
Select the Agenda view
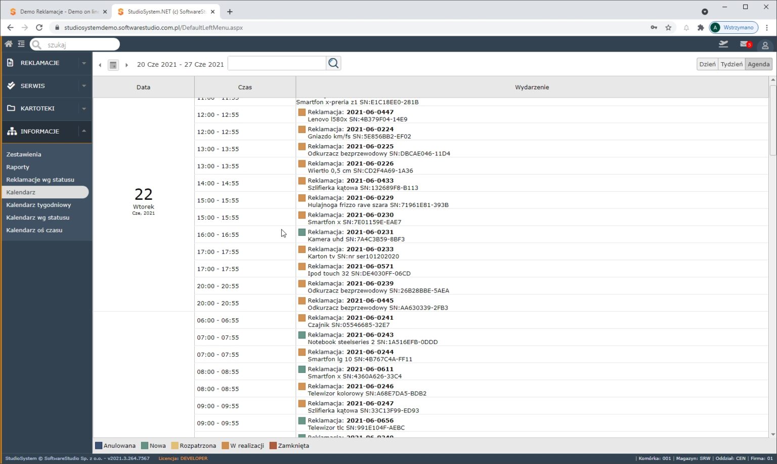pos(758,64)
